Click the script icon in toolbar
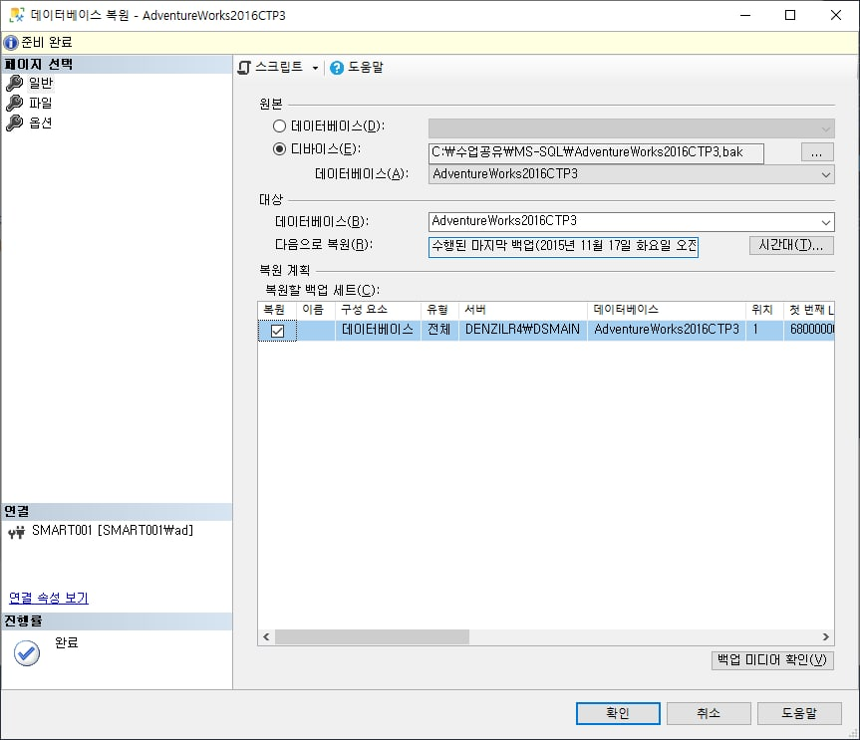Screen dimensions: 860x740 point(244,68)
